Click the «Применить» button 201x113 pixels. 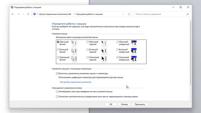click(x=140, y=105)
